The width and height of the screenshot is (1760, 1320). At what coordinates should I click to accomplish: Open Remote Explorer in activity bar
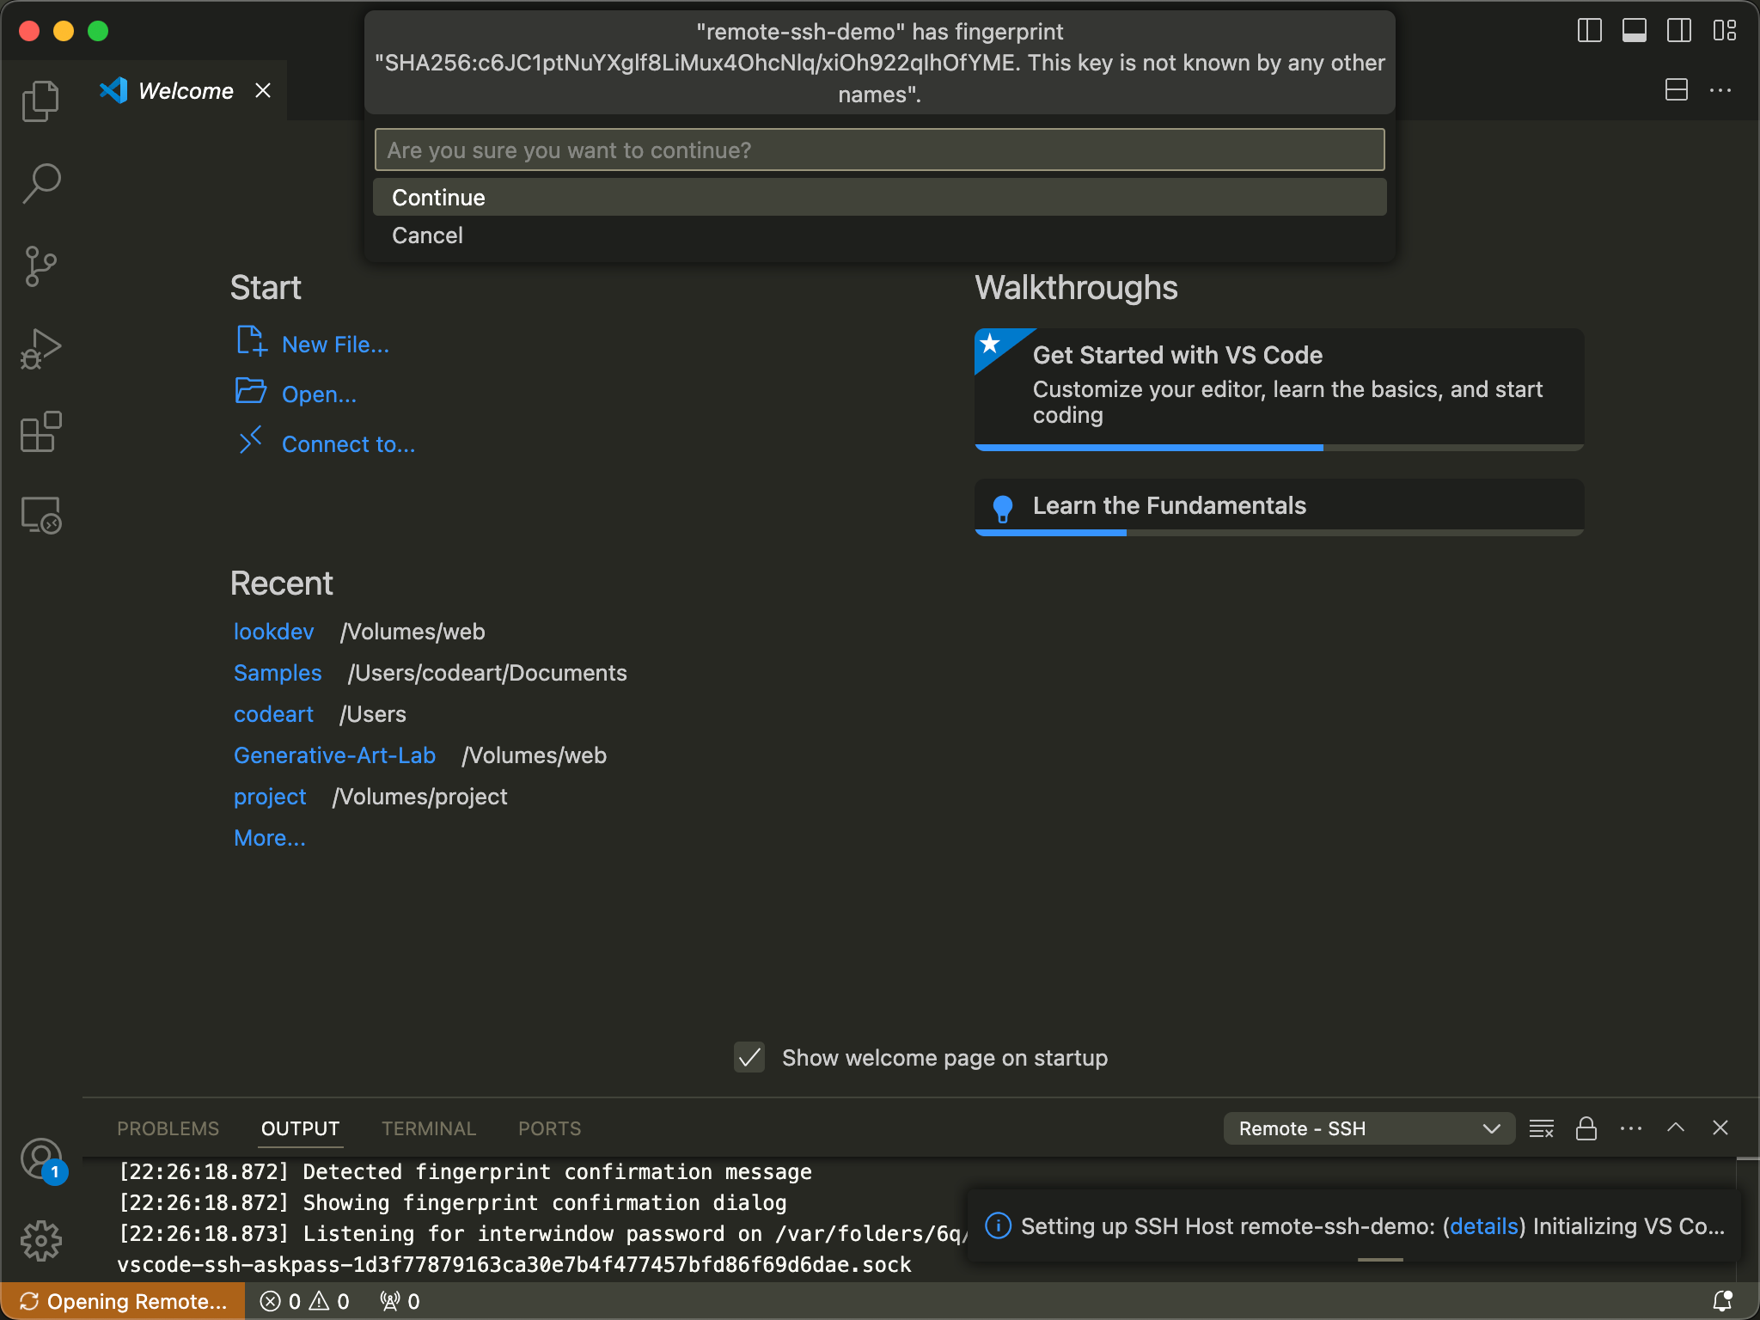(40, 515)
